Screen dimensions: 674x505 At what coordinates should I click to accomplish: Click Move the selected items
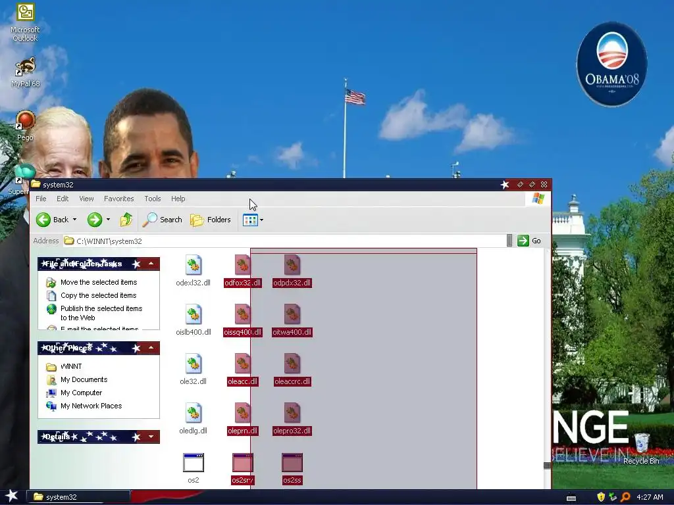99,282
